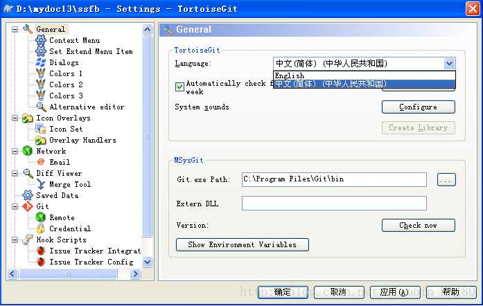Select the Merge Tool tree item
Image resolution: width=483 pixels, height=306 pixels.
[70, 184]
